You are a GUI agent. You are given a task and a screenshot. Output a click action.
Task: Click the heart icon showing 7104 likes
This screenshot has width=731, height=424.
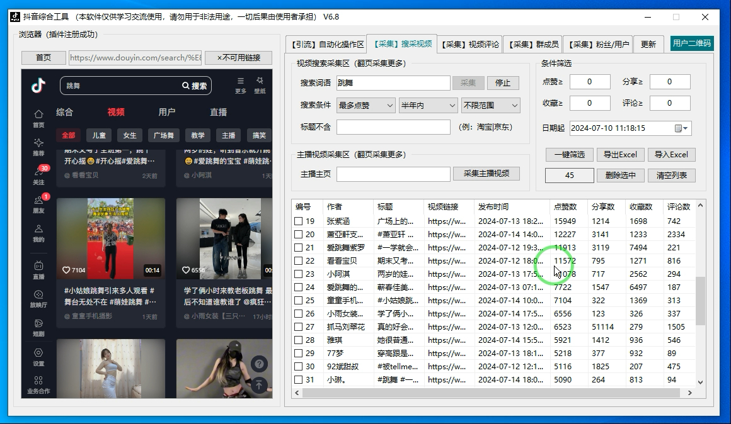(66, 270)
